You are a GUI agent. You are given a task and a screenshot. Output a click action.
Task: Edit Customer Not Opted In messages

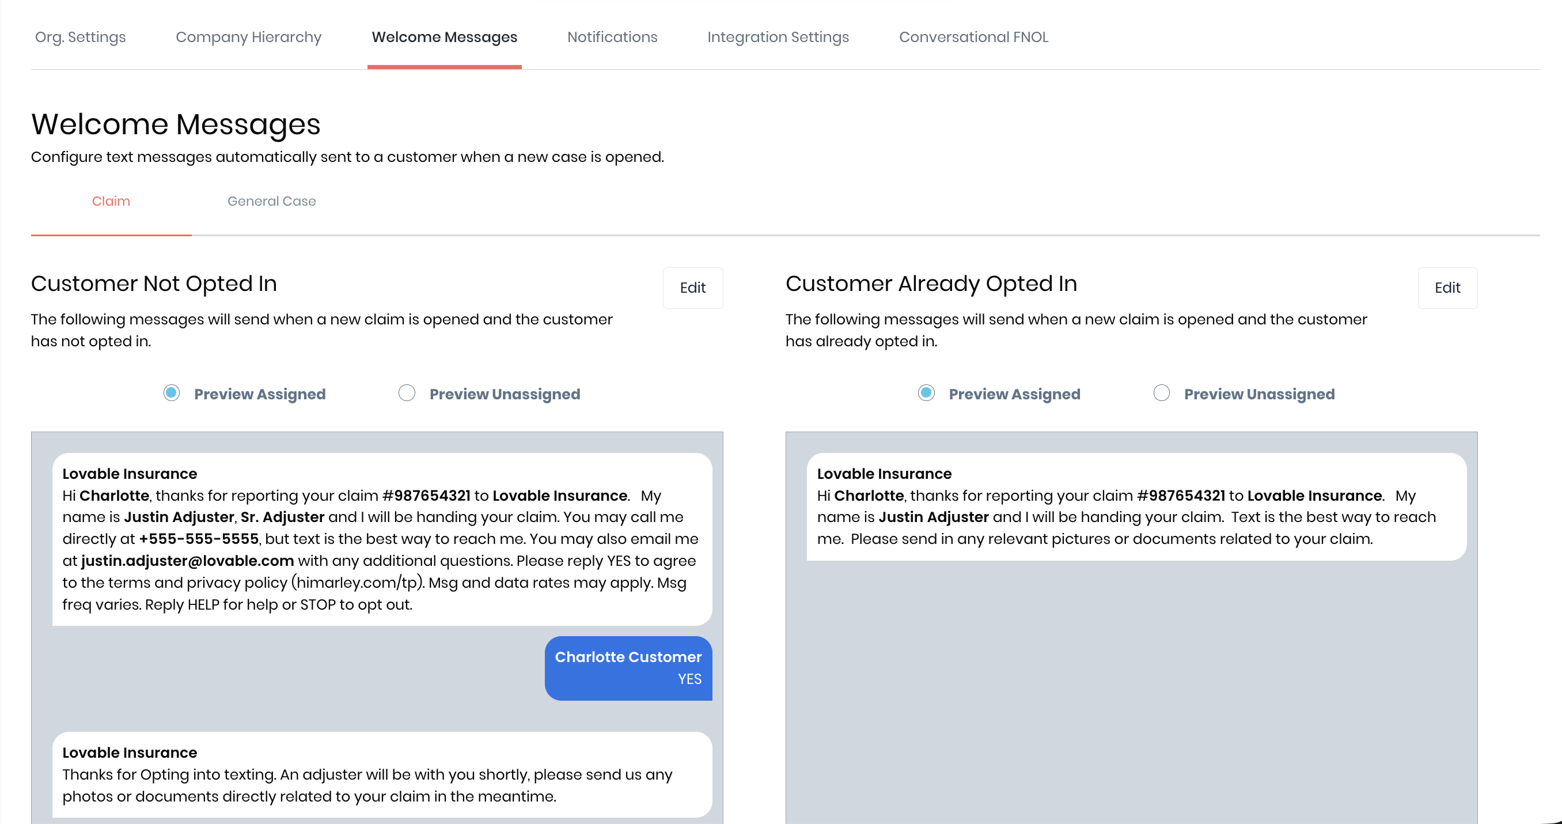[692, 288]
